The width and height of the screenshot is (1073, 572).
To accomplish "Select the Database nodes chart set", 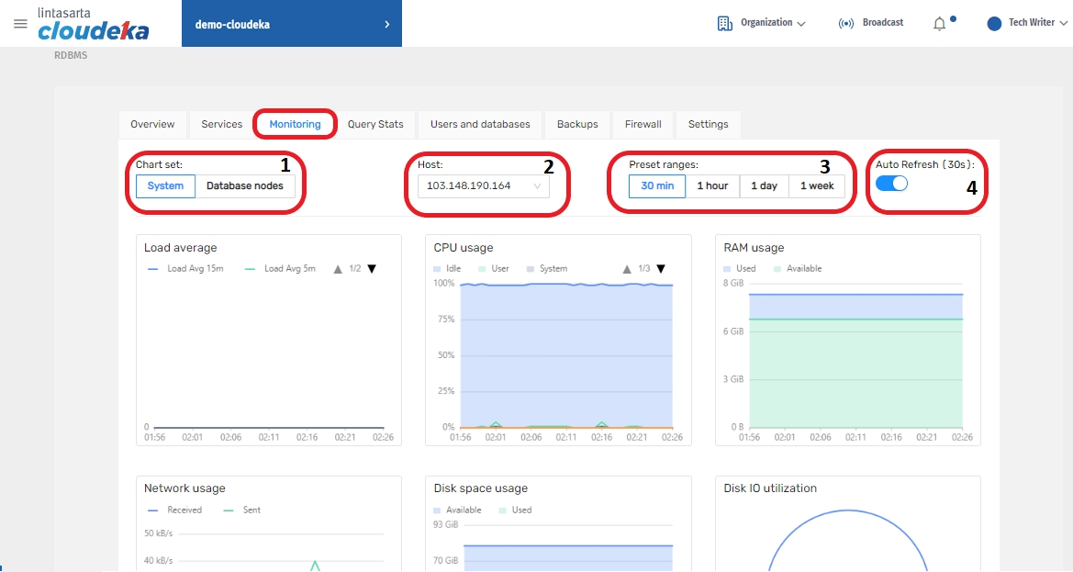I will coord(244,185).
